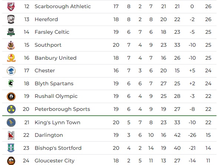Click the Rushall Olympic flame badge

pyautogui.click(x=11, y=96)
